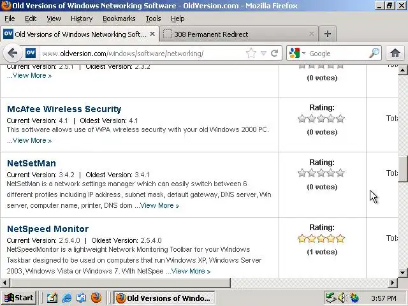Click (1 votes) text under NetSpeed Monitor rating

pyautogui.click(x=322, y=252)
